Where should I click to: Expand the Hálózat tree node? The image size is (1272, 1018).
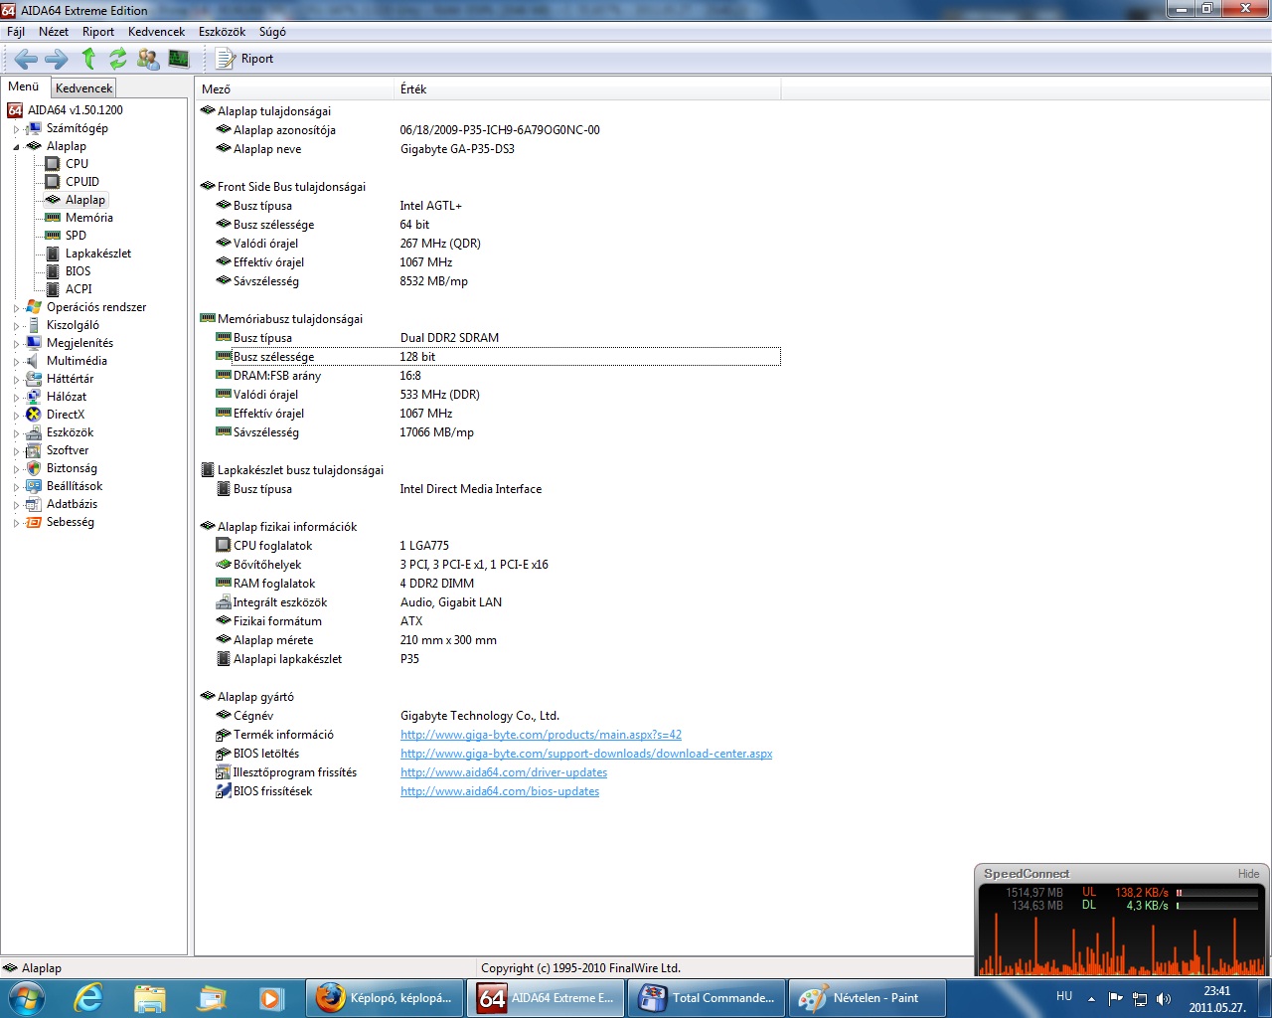16,398
